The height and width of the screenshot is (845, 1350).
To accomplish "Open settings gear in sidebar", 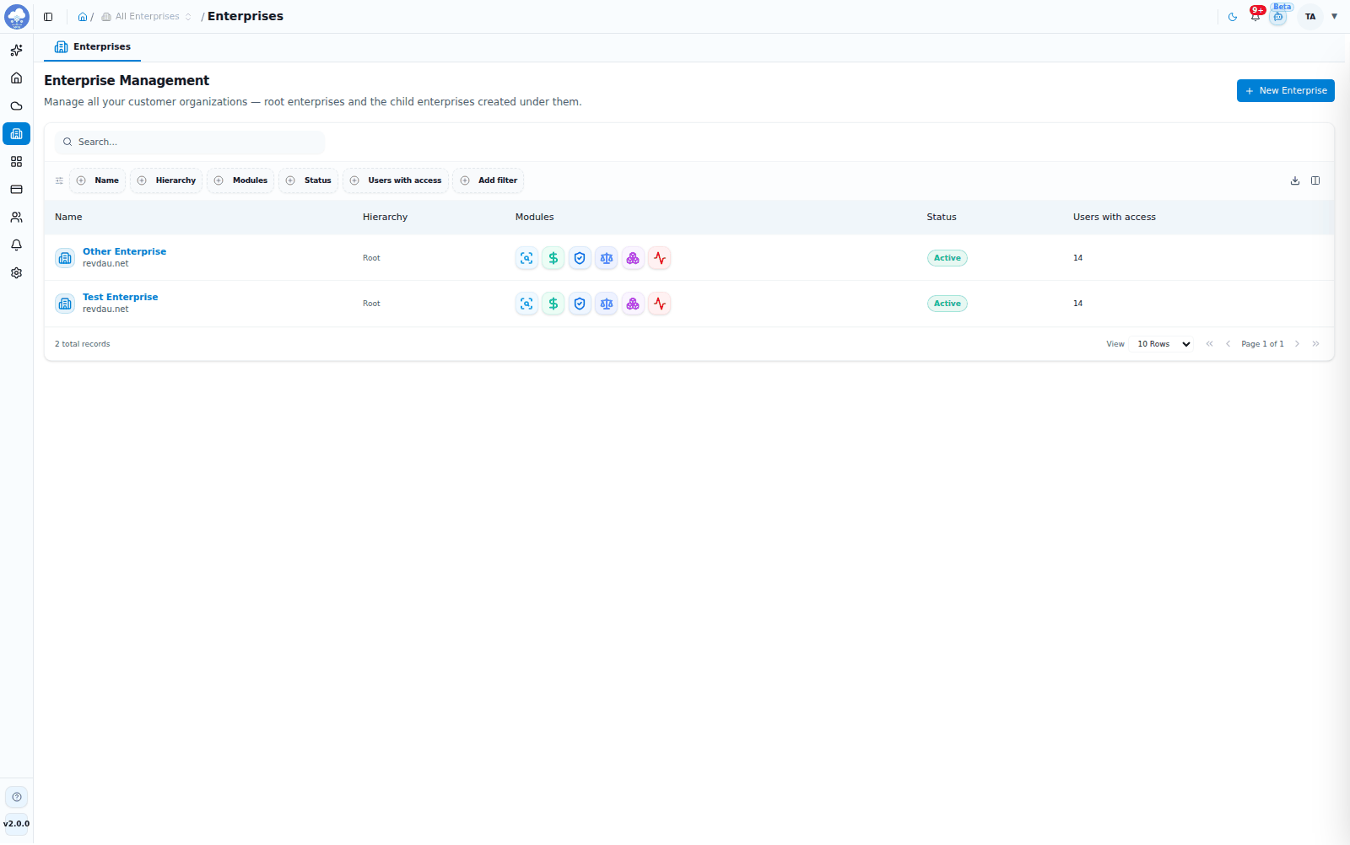I will tap(16, 273).
